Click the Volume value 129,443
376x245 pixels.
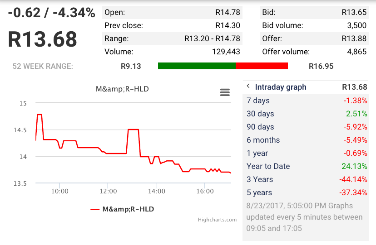[x=226, y=52]
